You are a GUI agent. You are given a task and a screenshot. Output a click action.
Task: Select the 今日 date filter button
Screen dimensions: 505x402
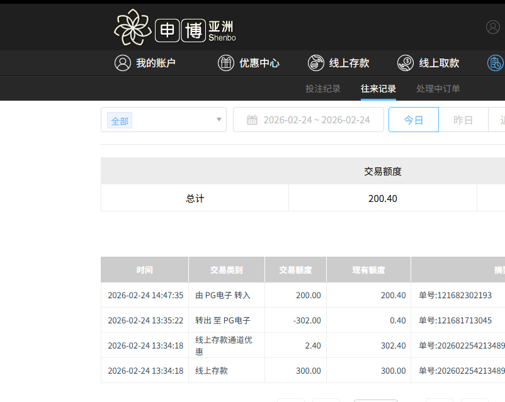413,120
